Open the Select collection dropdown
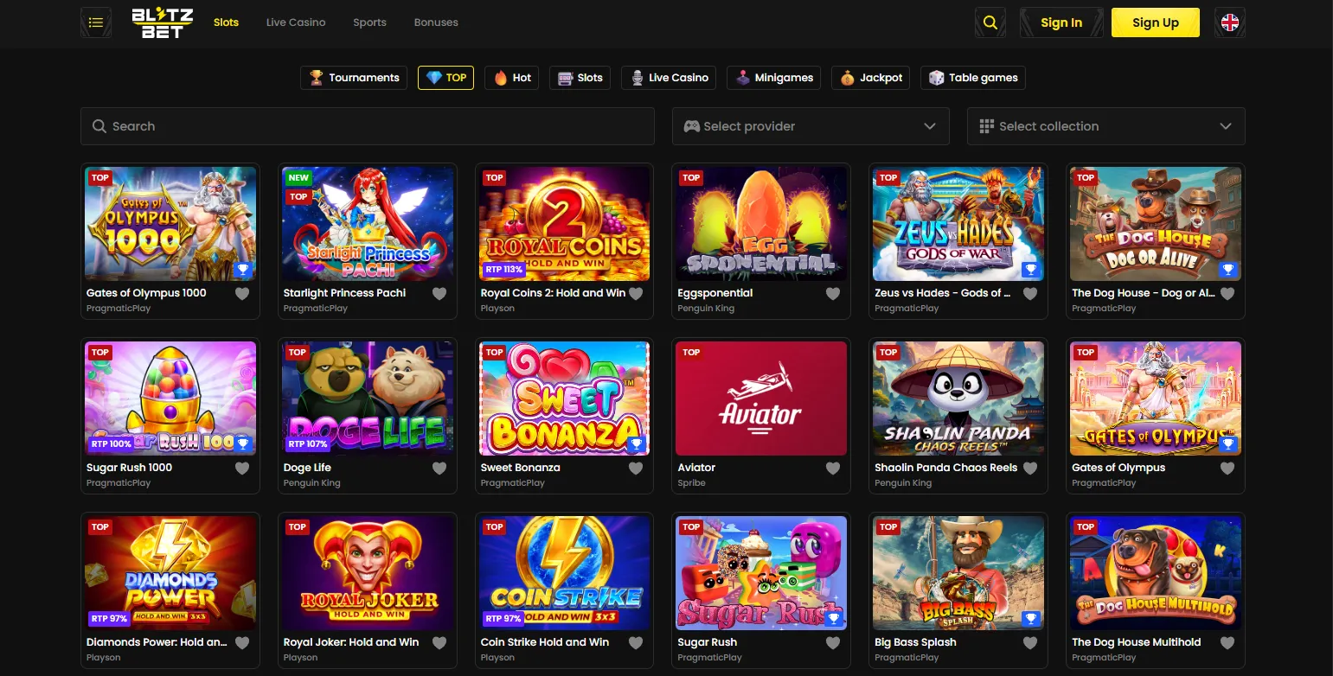Screen dimensions: 1333x676 (x=1105, y=126)
